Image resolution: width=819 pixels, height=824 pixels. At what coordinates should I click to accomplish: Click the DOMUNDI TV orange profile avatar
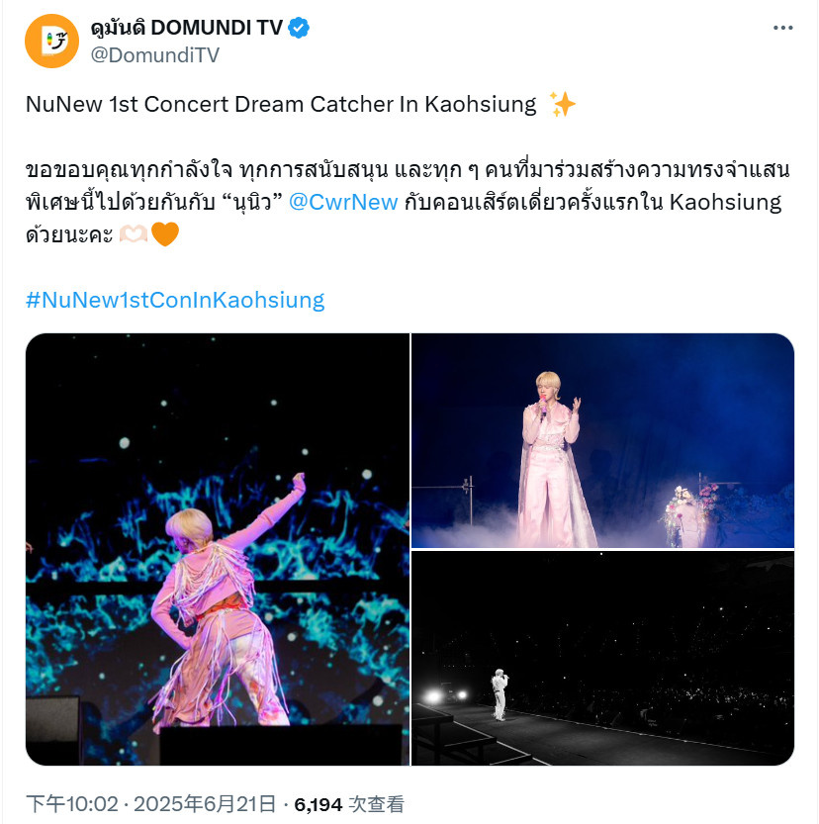[x=51, y=41]
